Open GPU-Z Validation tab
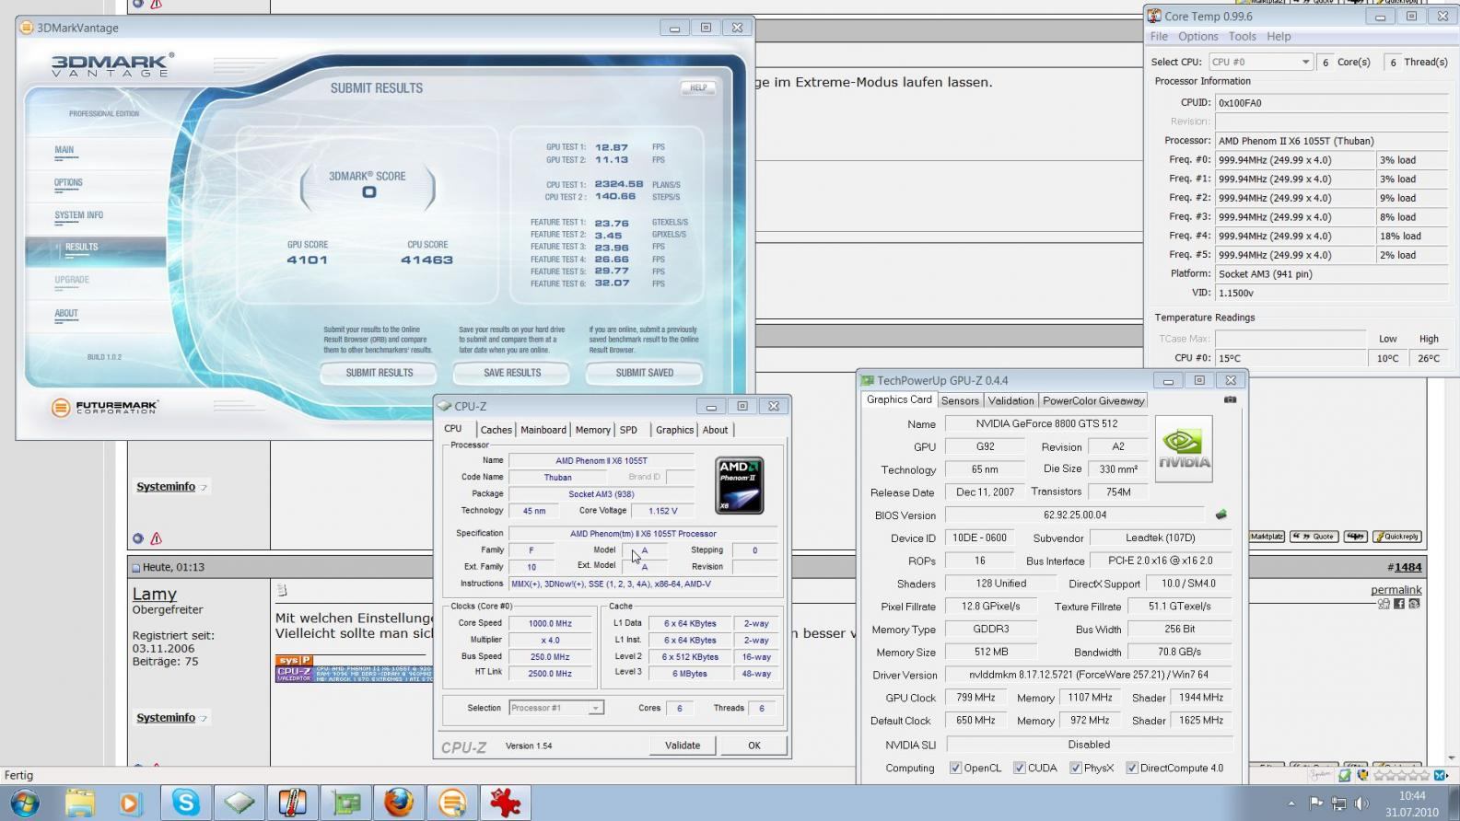This screenshot has width=1460, height=821. click(1010, 400)
